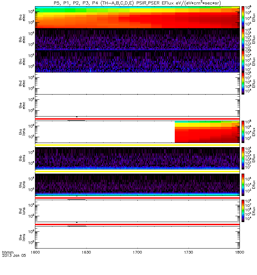The width and height of the screenshot is (257, 275).
Task: Click the 1730 time tick label
Action: [x=188, y=252]
